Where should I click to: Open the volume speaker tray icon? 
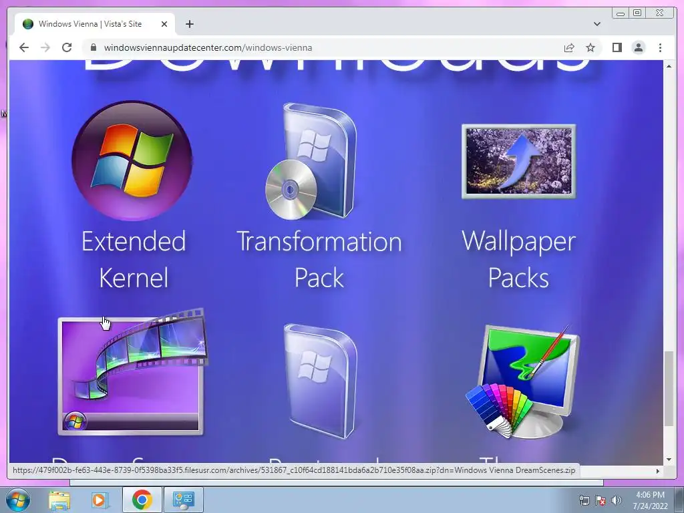(x=617, y=500)
